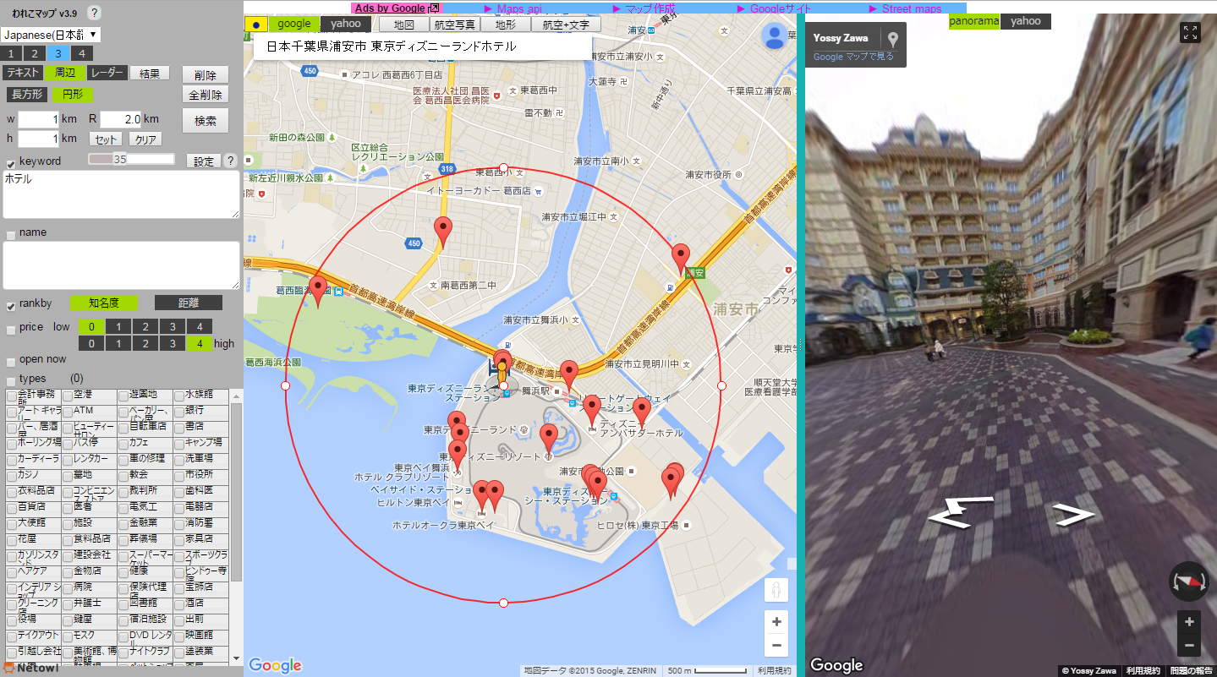Click the 結果 results button
Image resolution: width=1217 pixels, height=677 pixels.
(150, 74)
